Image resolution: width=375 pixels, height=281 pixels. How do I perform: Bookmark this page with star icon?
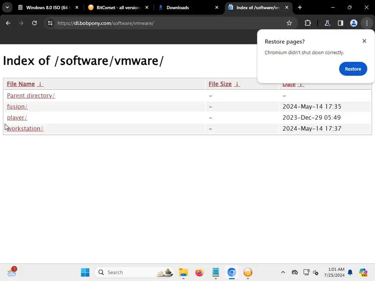point(289,23)
